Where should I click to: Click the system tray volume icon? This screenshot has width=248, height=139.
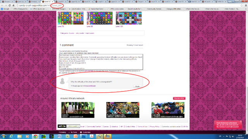pos(233,136)
